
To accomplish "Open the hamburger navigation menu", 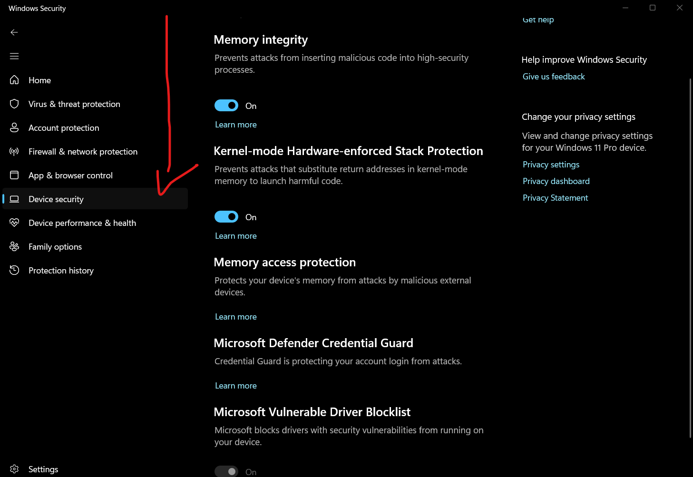I will pos(14,56).
